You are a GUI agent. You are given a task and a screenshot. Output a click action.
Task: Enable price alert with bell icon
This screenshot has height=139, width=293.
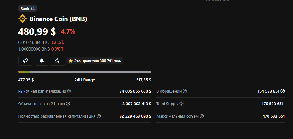pos(42,61)
